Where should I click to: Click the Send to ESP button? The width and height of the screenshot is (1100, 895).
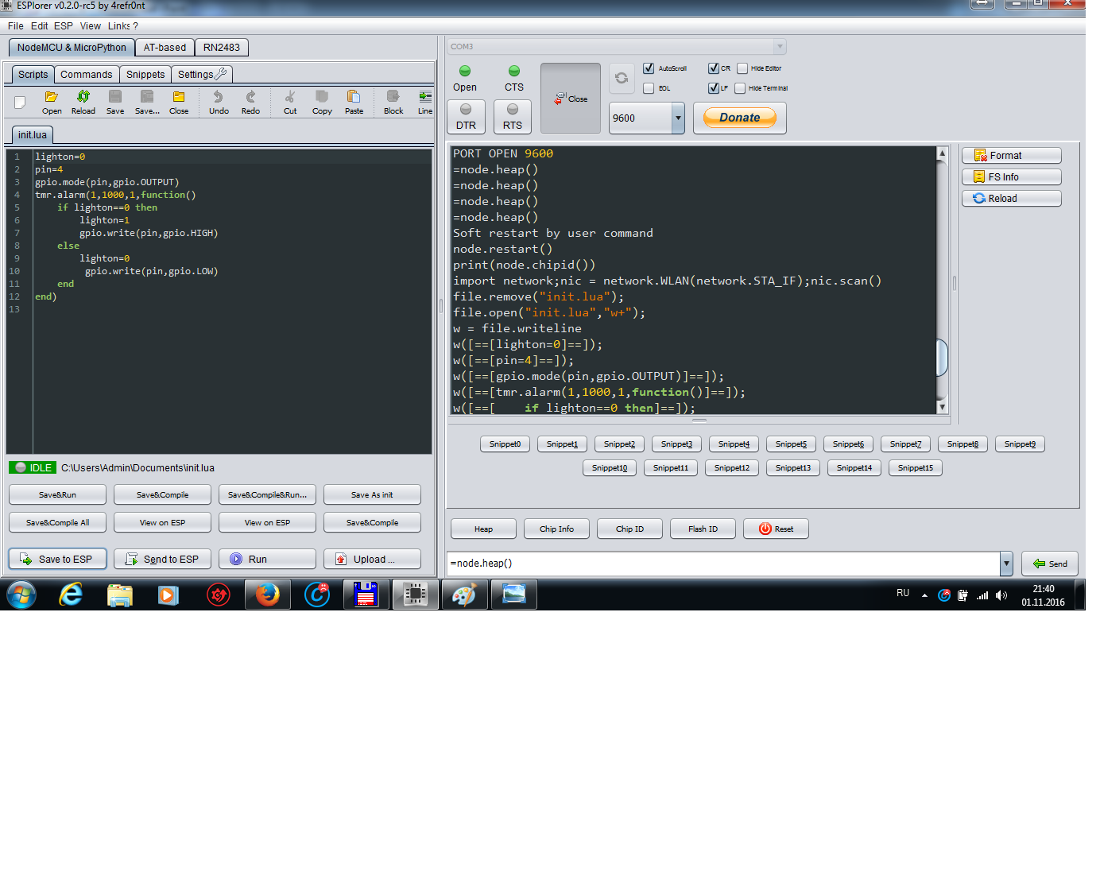point(162,560)
